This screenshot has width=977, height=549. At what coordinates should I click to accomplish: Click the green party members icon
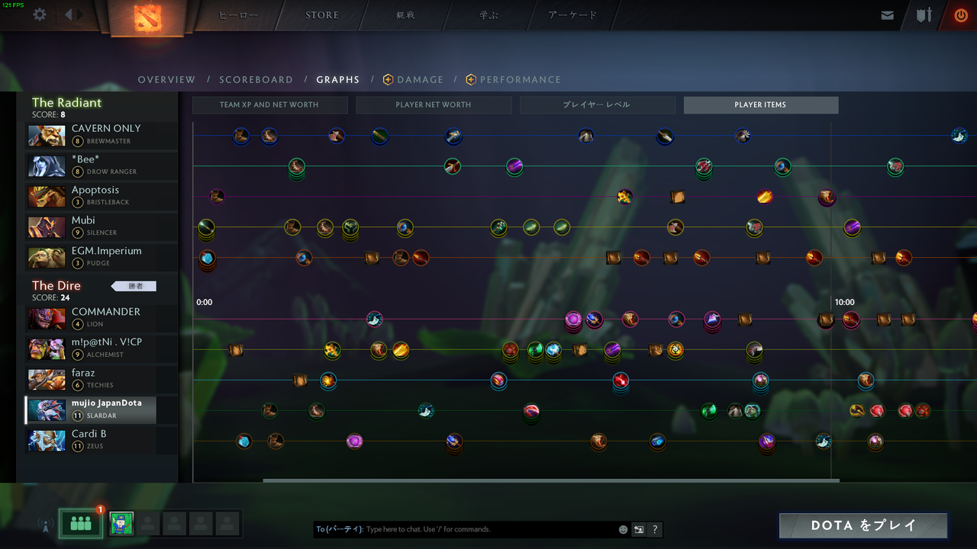(80, 524)
